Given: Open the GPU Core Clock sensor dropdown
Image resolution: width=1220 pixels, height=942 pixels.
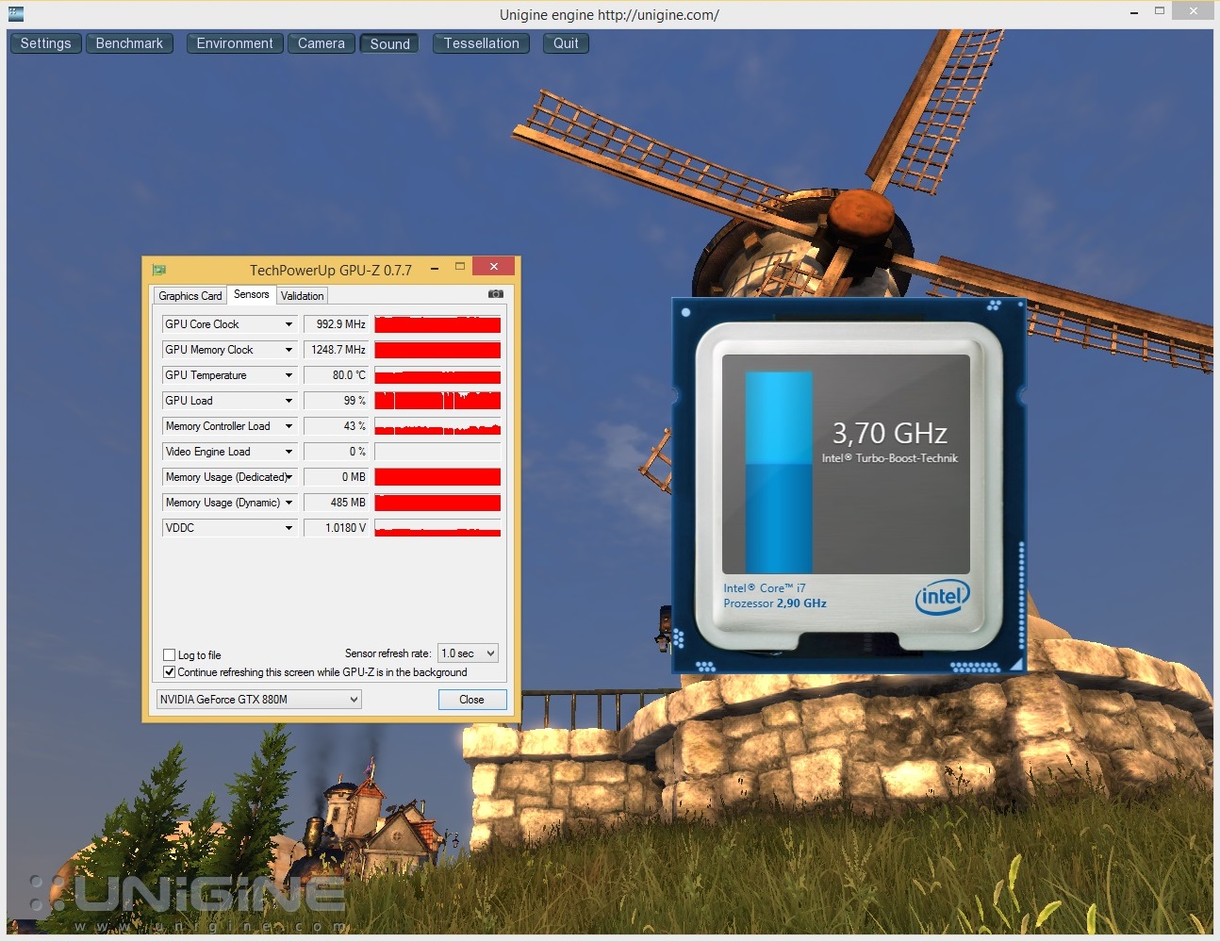Looking at the screenshot, I should (289, 324).
